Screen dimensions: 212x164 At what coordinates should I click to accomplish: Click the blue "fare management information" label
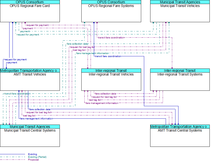tap(36, 119)
